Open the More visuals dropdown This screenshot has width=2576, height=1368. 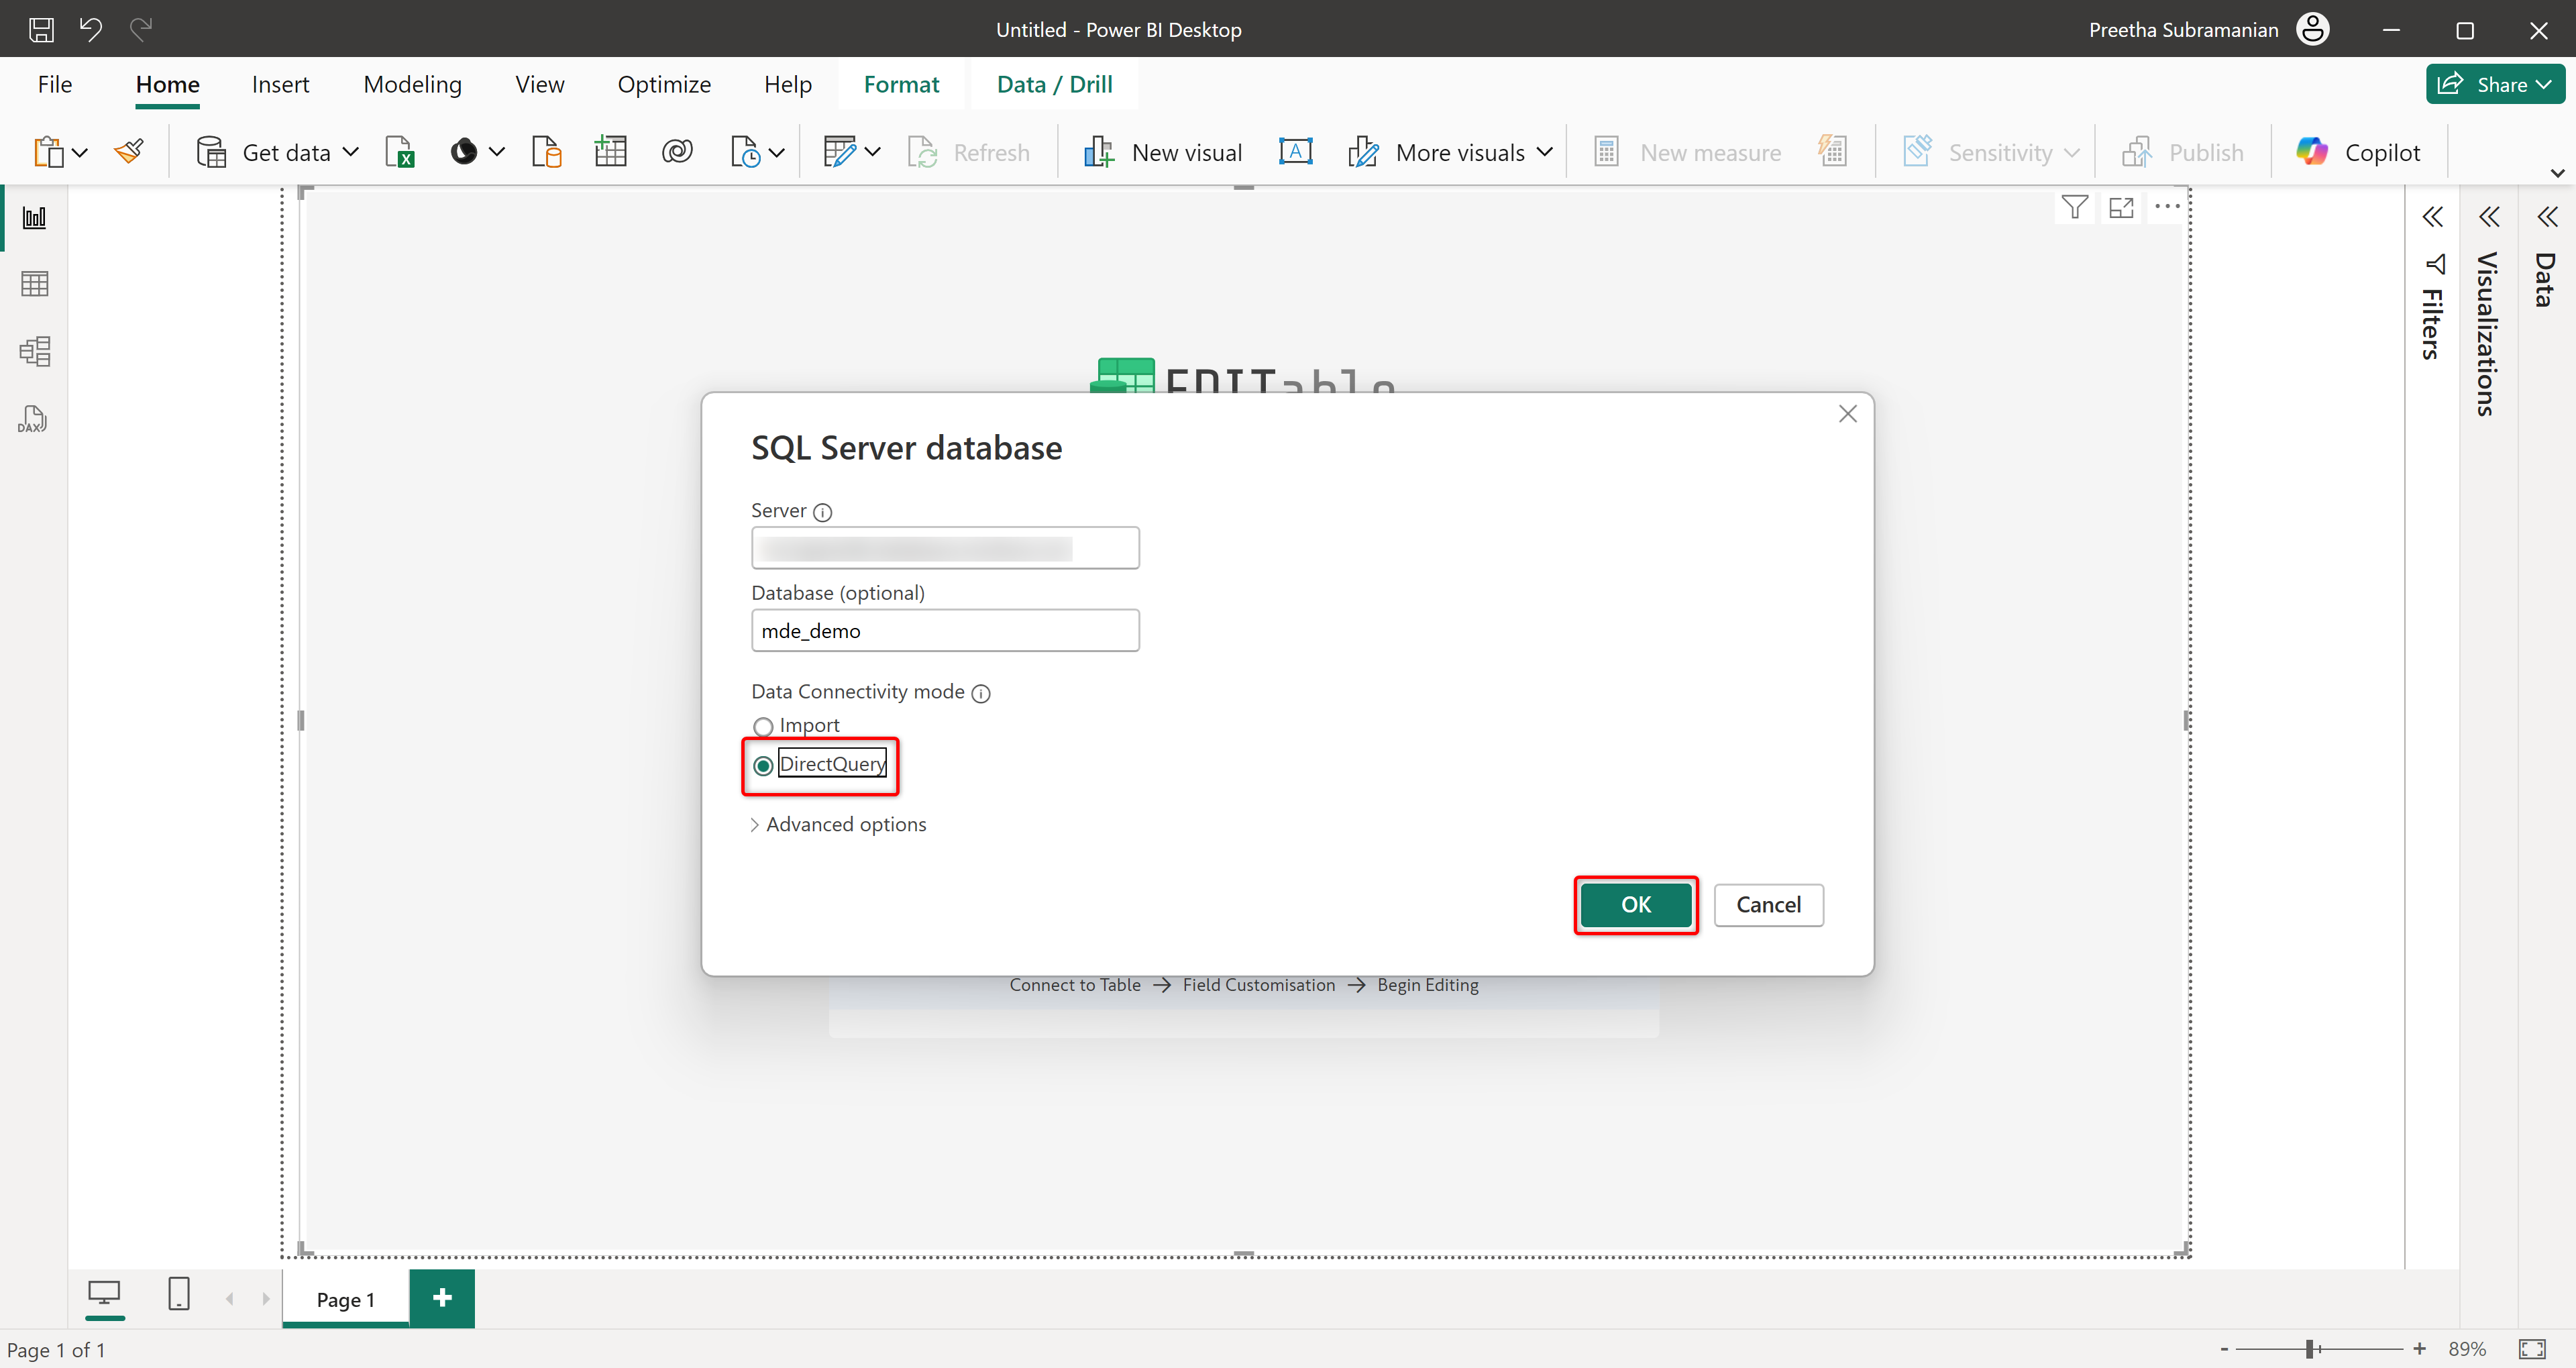coord(1544,152)
